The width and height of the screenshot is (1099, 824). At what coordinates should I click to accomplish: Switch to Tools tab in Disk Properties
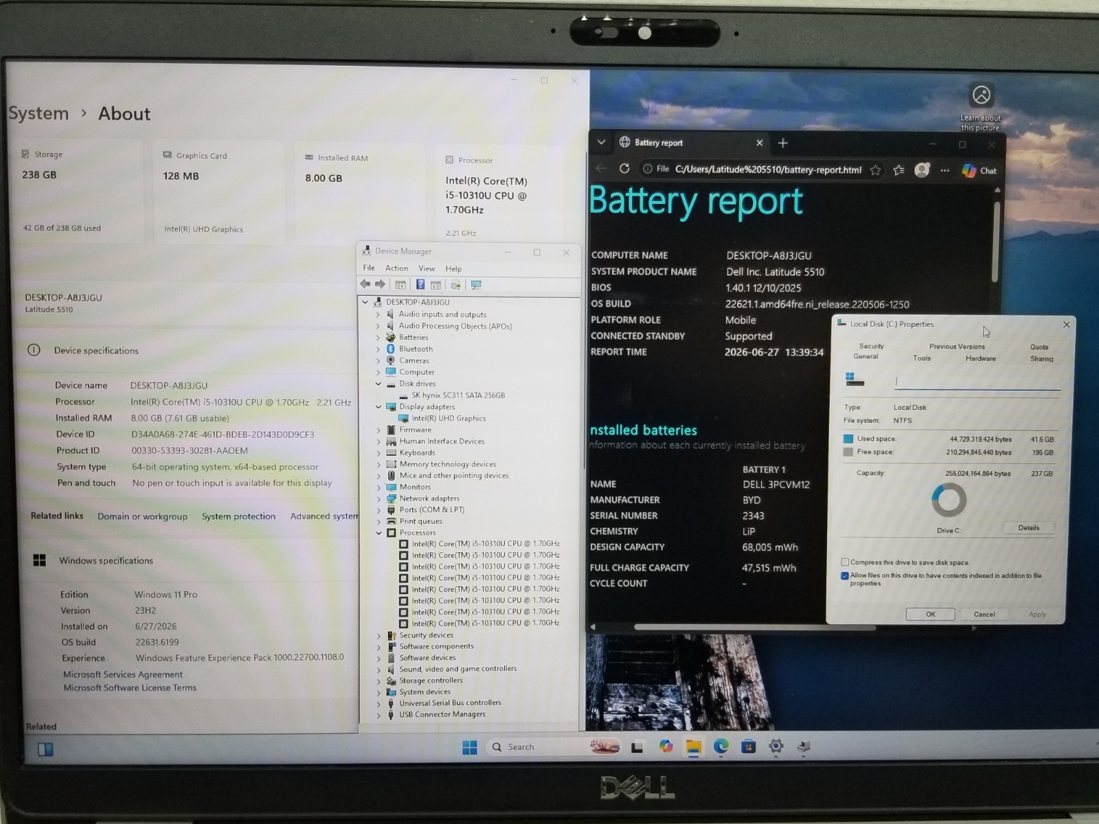click(922, 358)
